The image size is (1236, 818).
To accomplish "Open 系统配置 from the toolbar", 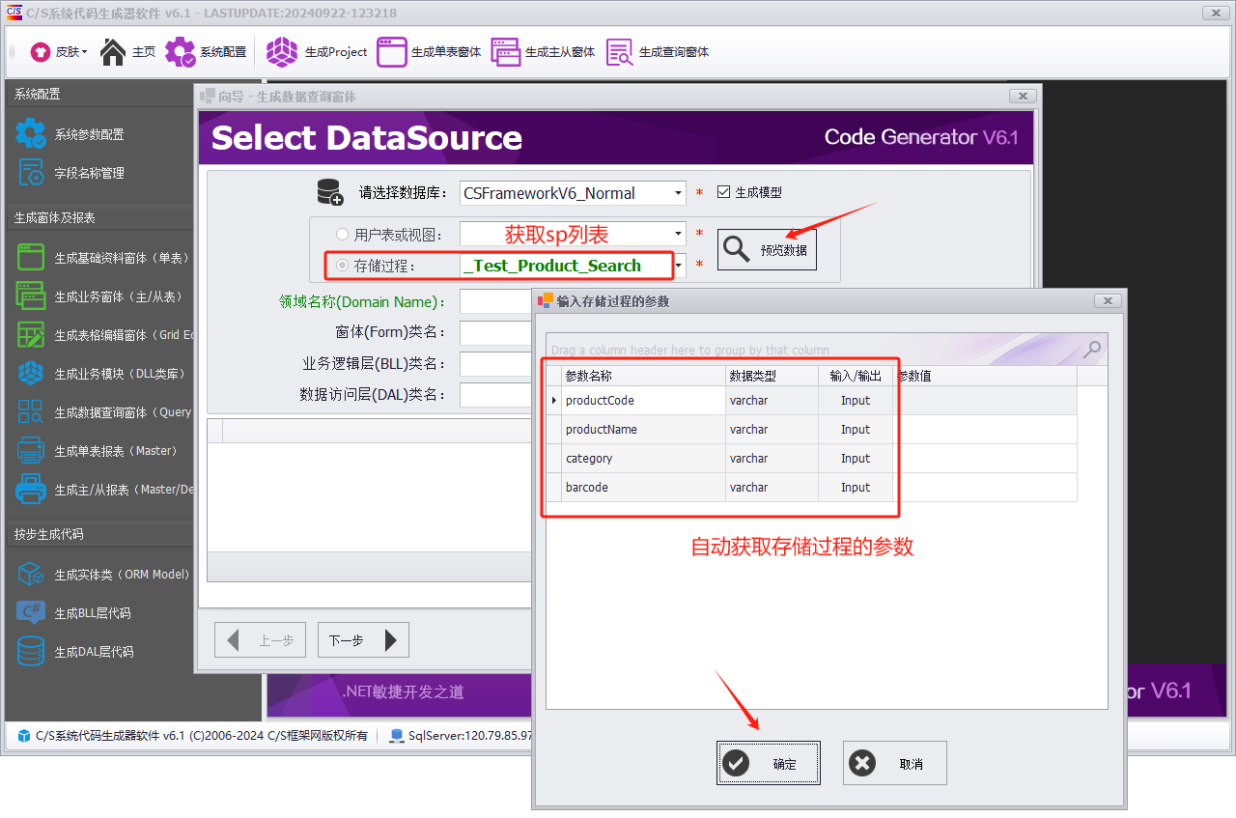I will point(205,52).
